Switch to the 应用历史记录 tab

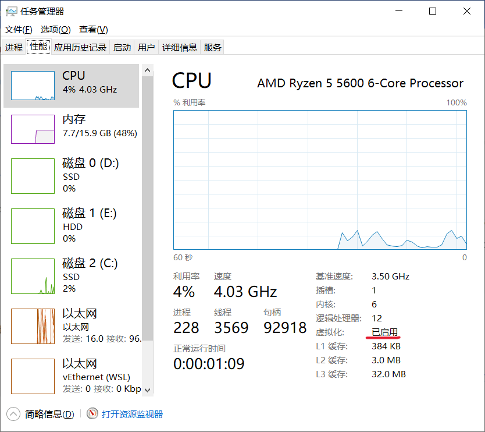coord(80,48)
